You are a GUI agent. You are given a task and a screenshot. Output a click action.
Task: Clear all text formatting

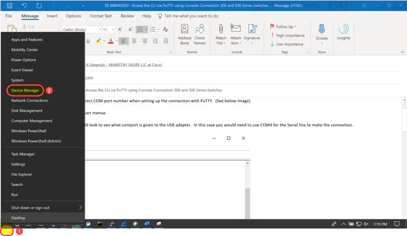(166, 29)
